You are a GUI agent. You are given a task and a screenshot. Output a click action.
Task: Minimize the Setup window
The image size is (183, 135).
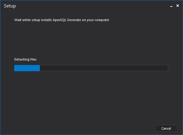[x=171, y=6]
